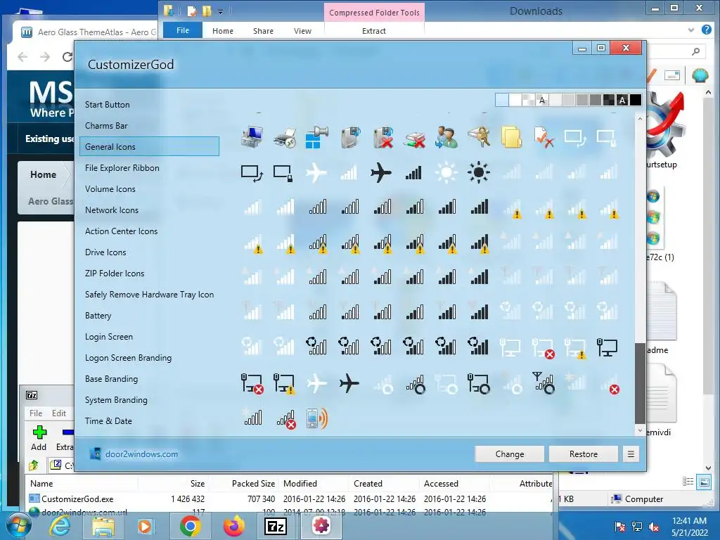
Task: Select the drive with keys icon
Action: [x=478, y=137]
